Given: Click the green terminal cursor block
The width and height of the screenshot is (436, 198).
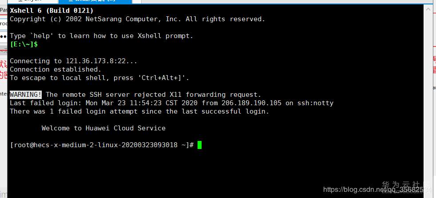Looking at the screenshot, I should 200,145.
